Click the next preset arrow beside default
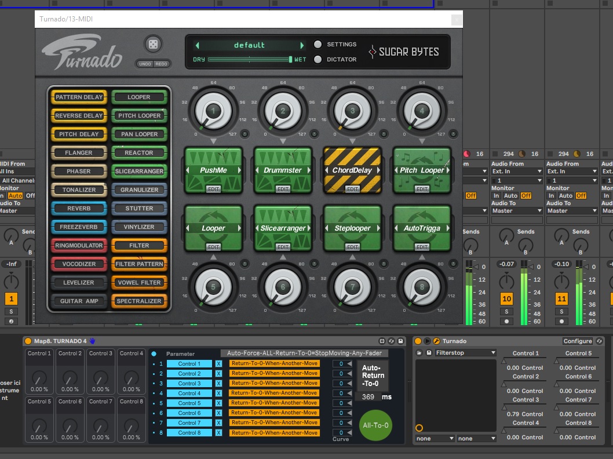The width and height of the screenshot is (613, 459). coord(302,45)
